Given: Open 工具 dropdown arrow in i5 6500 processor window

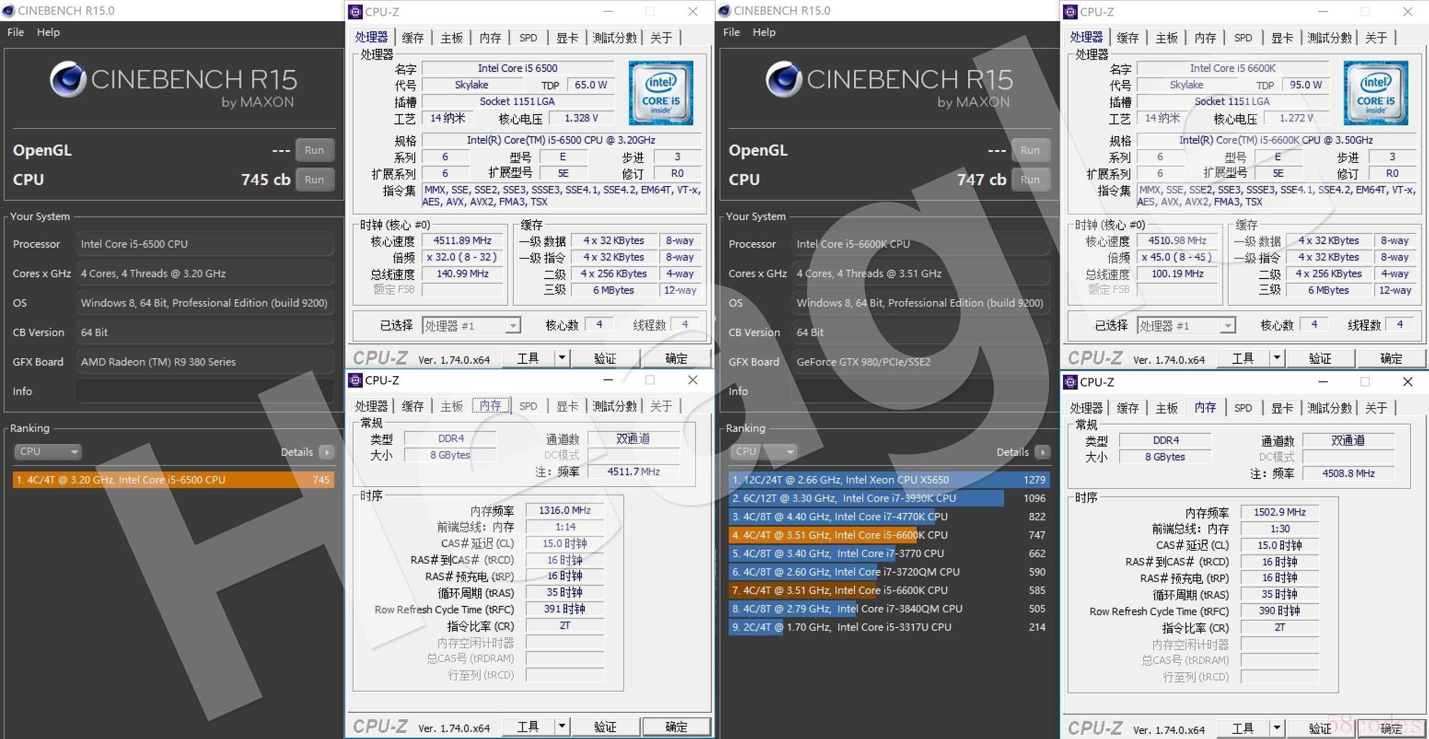Looking at the screenshot, I should tap(562, 358).
